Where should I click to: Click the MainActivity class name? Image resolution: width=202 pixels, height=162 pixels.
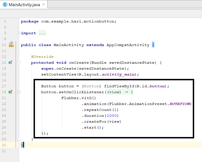pos(69,45)
